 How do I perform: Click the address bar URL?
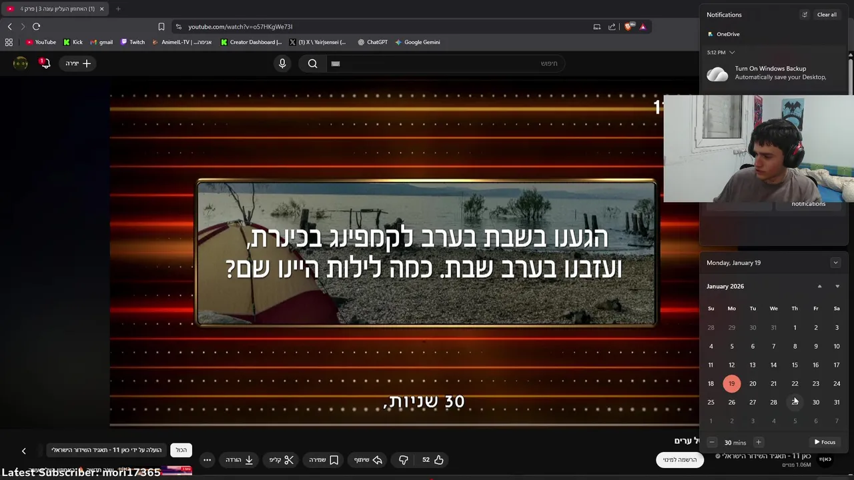tap(240, 27)
